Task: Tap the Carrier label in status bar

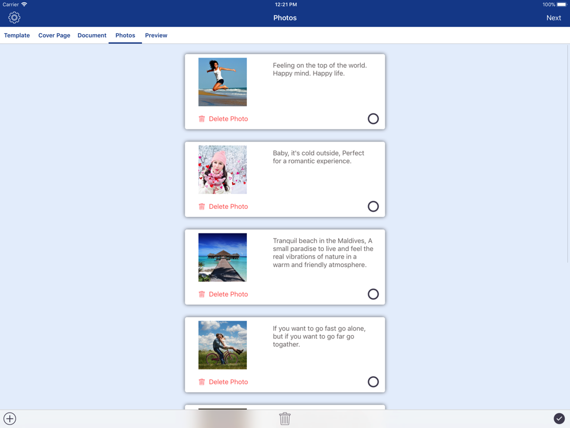Action: (10, 5)
